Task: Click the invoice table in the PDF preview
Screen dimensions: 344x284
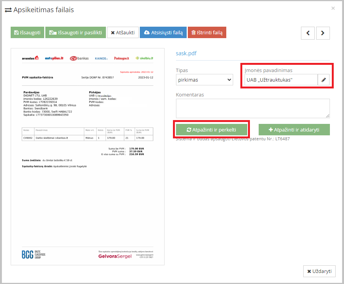Action: [88, 134]
